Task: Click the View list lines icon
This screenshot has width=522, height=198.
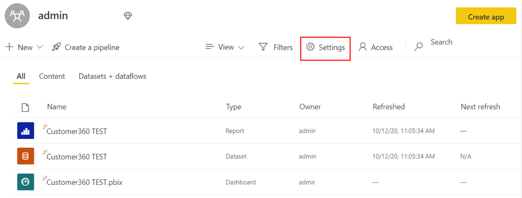Action: pos(210,47)
